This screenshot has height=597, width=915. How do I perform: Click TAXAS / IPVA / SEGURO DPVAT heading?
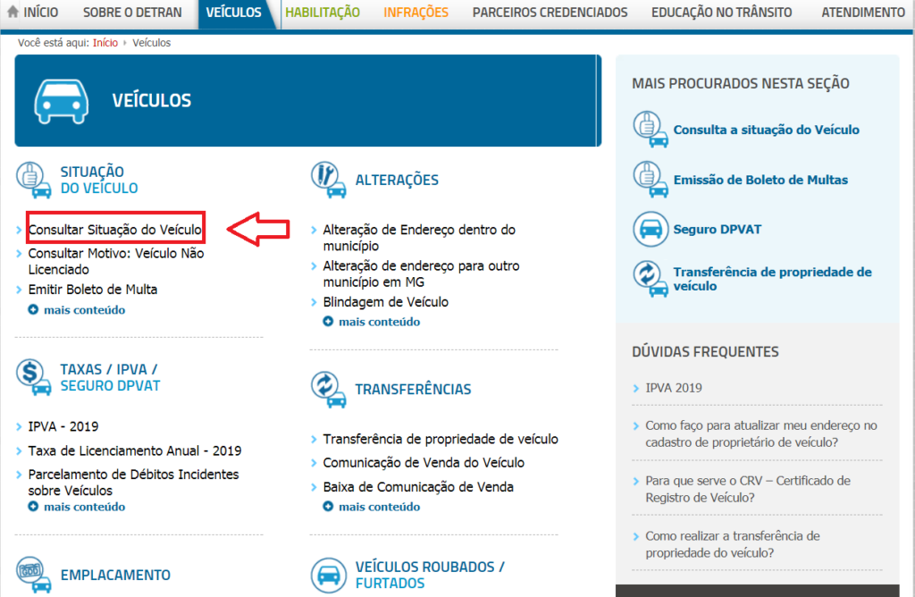(x=110, y=377)
